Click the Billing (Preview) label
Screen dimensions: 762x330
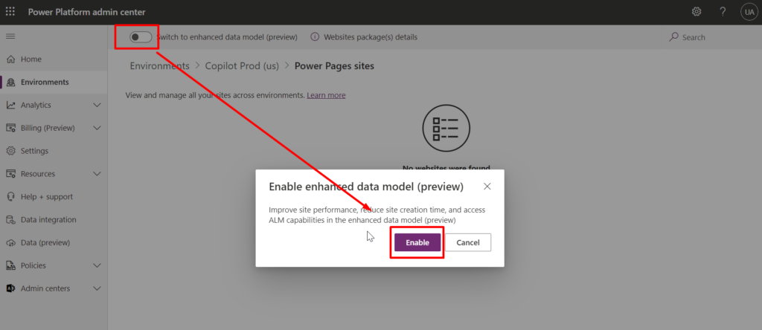tap(48, 128)
